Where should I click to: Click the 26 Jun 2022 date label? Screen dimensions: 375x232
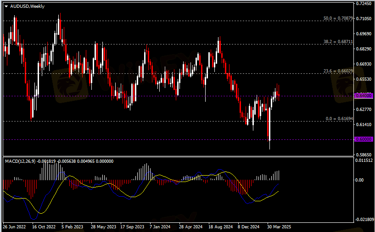[x=14, y=227]
